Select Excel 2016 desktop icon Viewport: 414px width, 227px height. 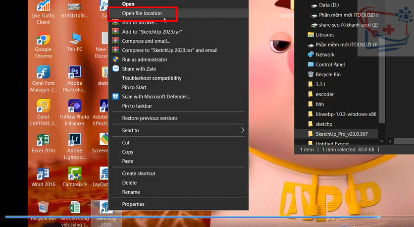tap(43, 140)
